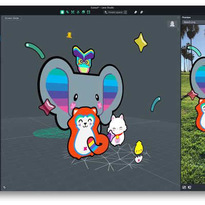Image resolution: width=205 pixels, height=205 pixels.
Task: Select the white lucky cat character
Action: click(117, 130)
